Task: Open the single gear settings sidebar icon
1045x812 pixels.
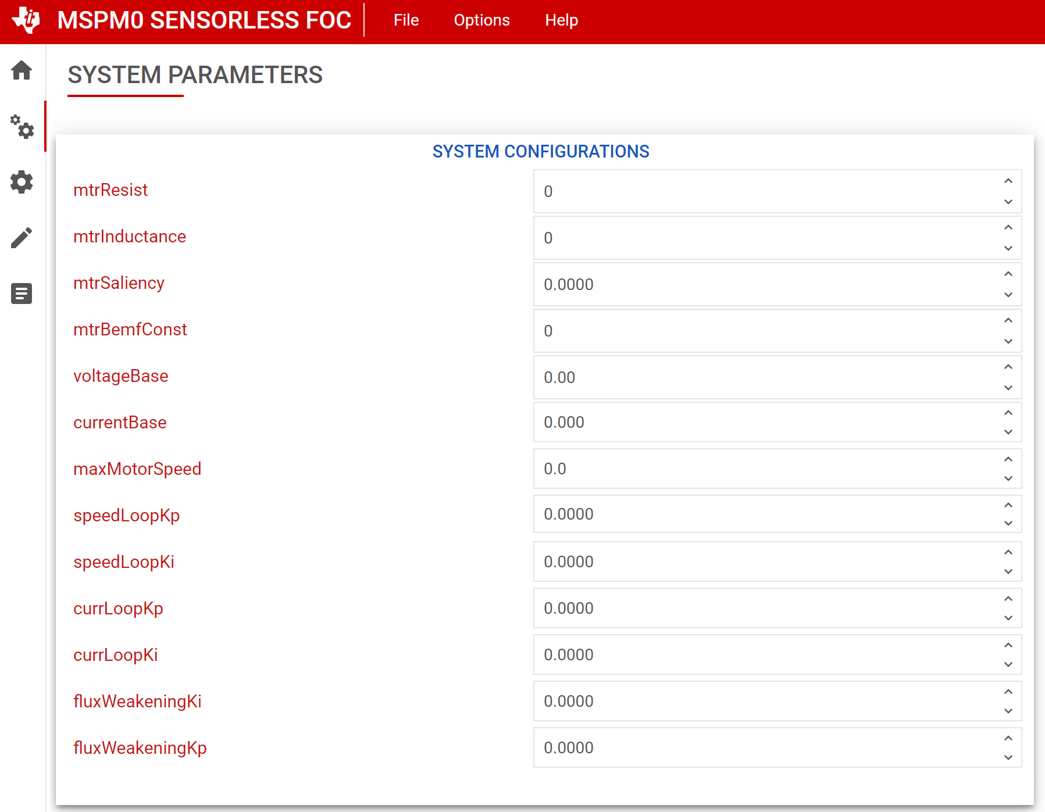Action: (22, 182)
